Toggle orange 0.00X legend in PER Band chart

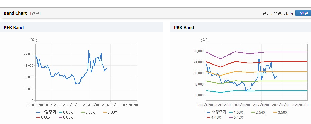coord(110,112)
